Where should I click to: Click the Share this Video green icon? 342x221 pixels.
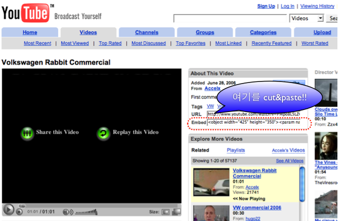click(x=27, y=133)
